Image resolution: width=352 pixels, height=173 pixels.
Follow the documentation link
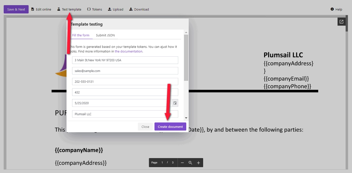(128, 52)
